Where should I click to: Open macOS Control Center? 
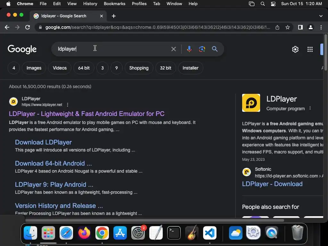(273, 4)
